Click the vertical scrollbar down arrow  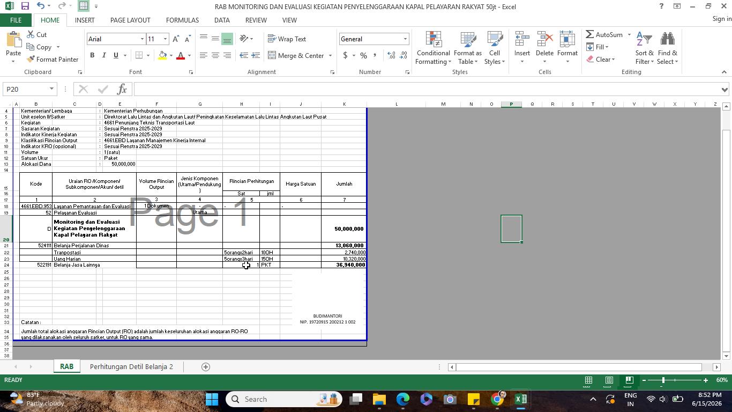click(x=726, y=356)
